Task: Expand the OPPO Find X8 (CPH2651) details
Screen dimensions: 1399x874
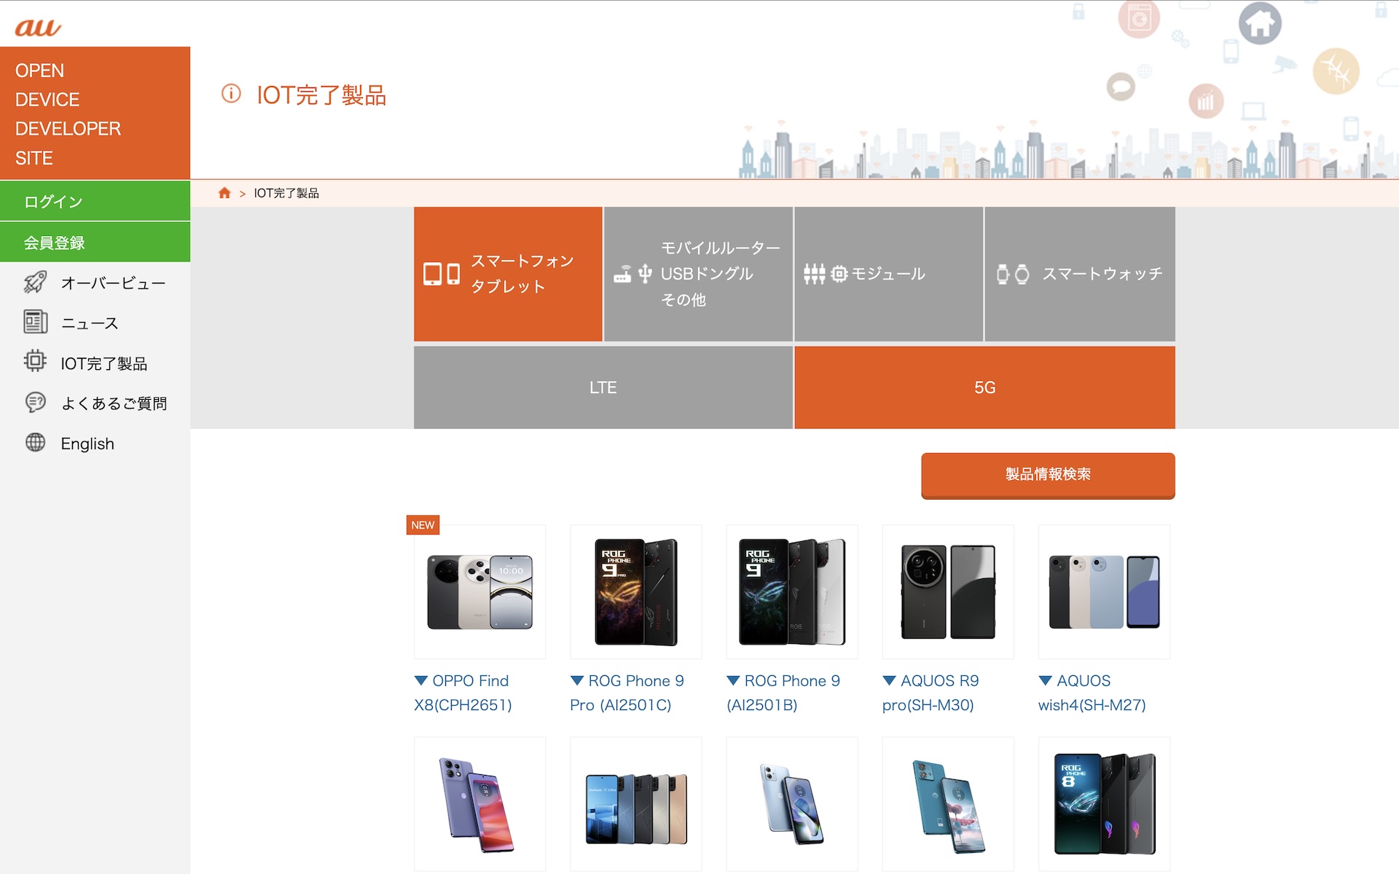Action: (x=463, y=693)
